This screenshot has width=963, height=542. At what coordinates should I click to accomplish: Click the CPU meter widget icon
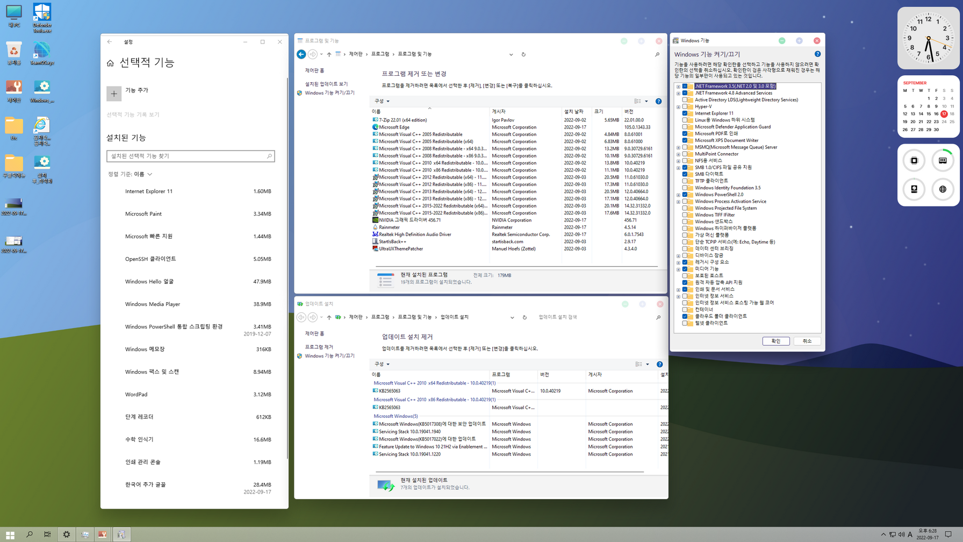tap(914, 160)
